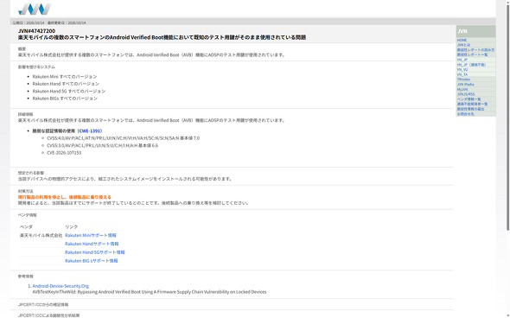
Task: Click the JVN#47427200 advisory ID heading
Action: 37,31
